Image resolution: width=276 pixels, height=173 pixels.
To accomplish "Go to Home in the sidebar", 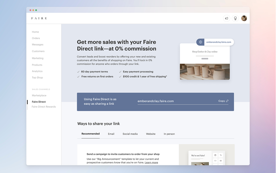I will click(35, 32).
